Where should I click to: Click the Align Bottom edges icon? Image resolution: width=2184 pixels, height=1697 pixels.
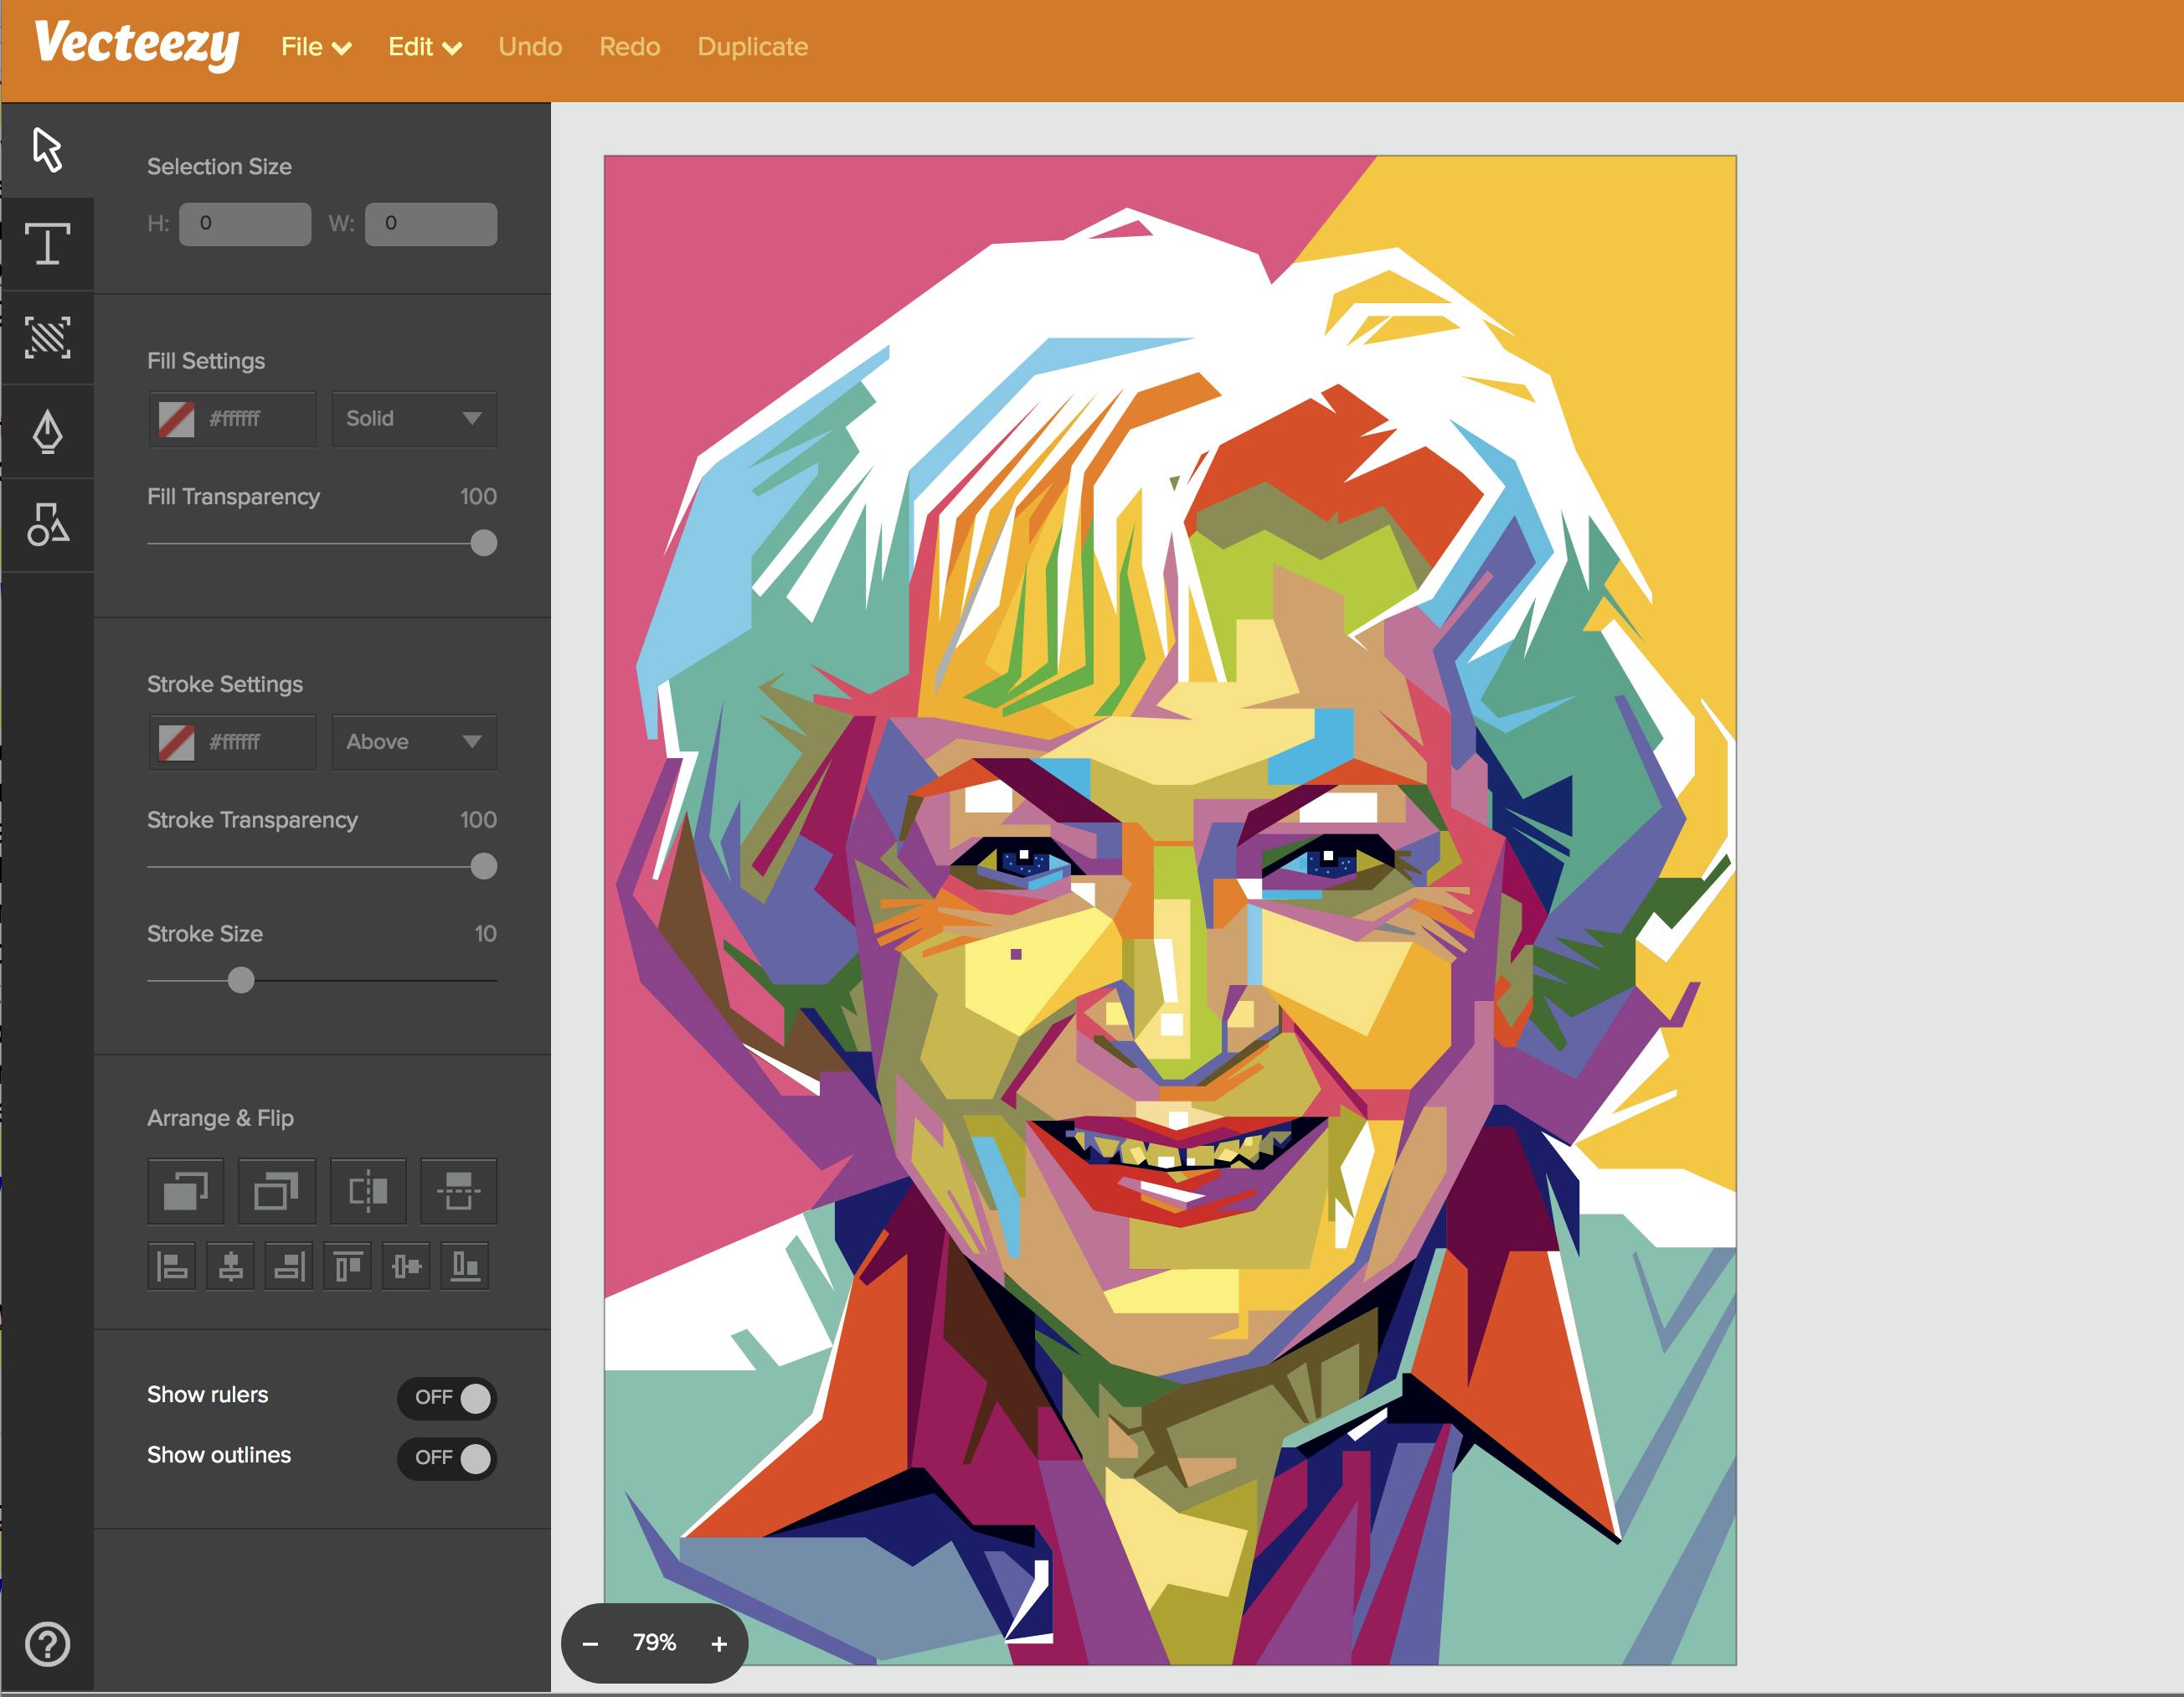(465, 1266)
